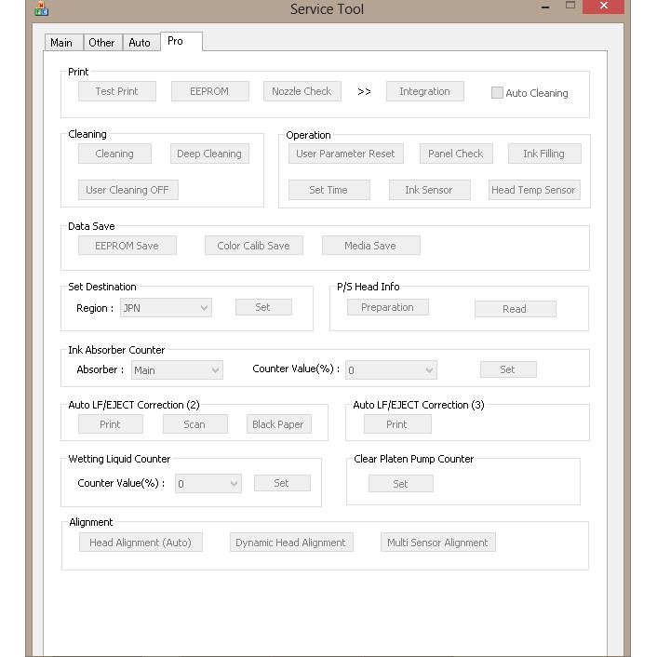Screen dimensions: 657x657
Task: Open the Region dropdown showing JPN
Action: (166, 308)
